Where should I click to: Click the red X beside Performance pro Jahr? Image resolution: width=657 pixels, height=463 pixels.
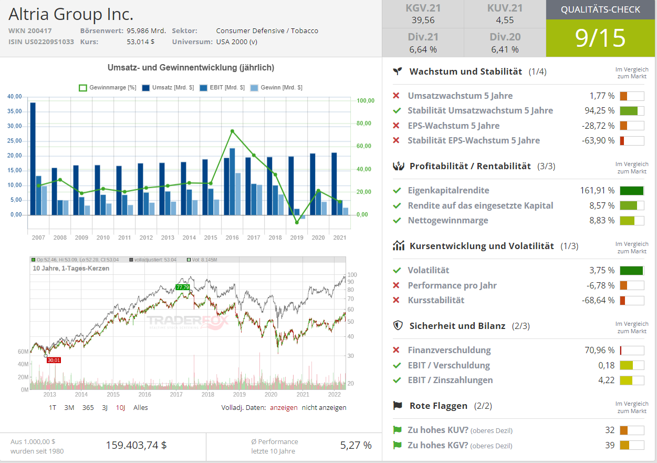click(397, 285)
